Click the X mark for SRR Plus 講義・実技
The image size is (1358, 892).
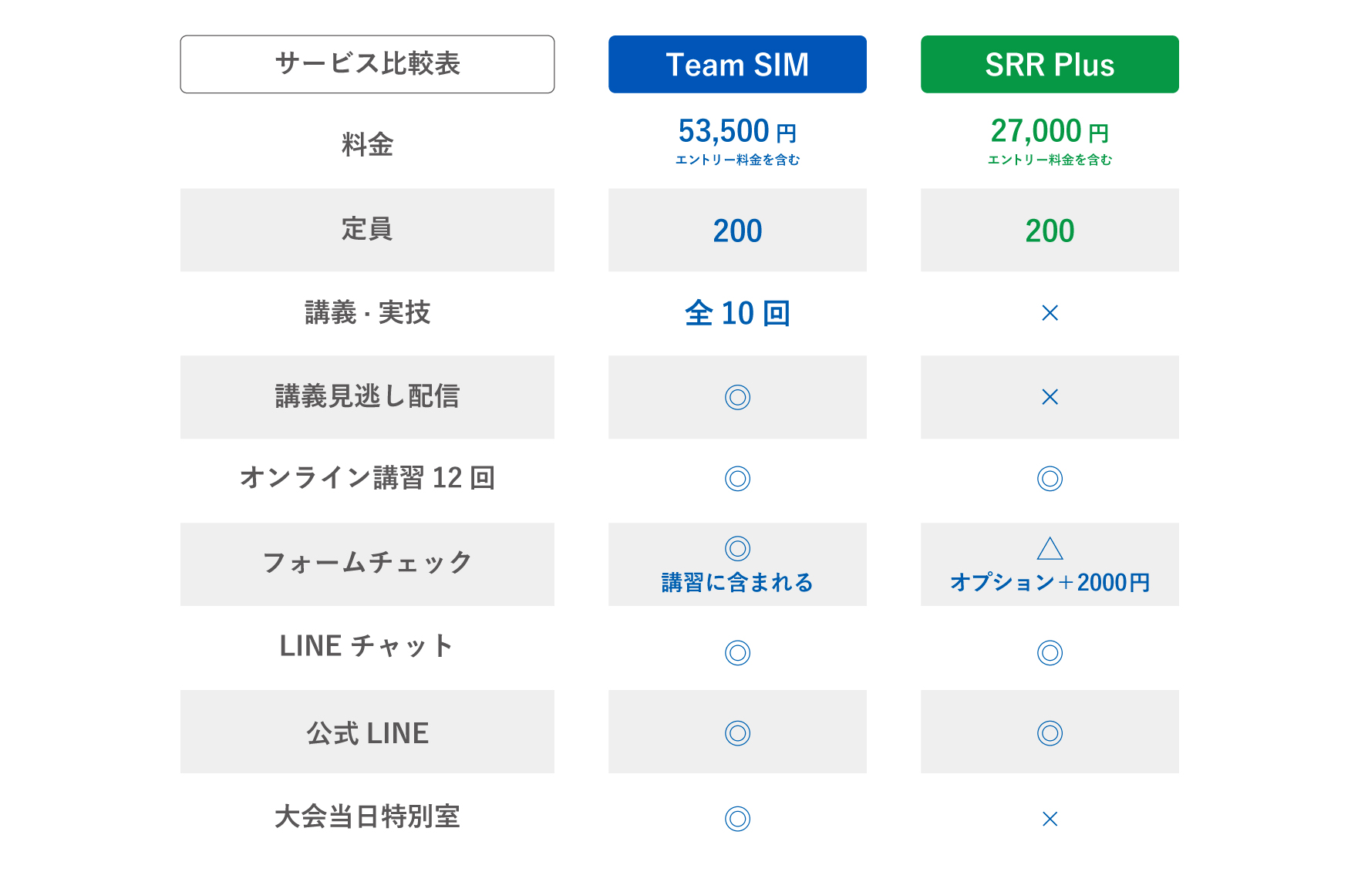click(x=1050, y=313)
